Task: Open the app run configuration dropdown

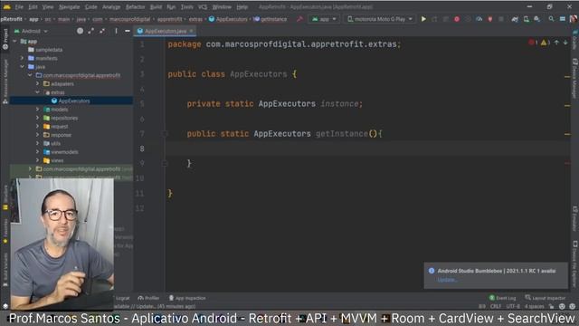Action: (324, 19)
